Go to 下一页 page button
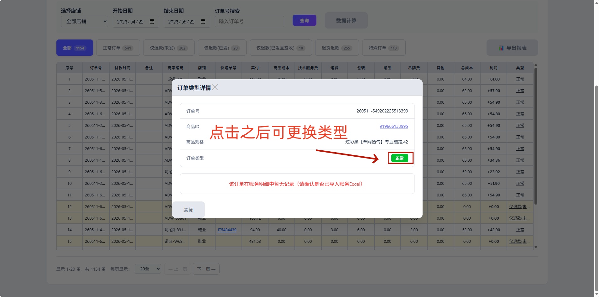This screenshot has width=599, height=297. tap(206, 269)
